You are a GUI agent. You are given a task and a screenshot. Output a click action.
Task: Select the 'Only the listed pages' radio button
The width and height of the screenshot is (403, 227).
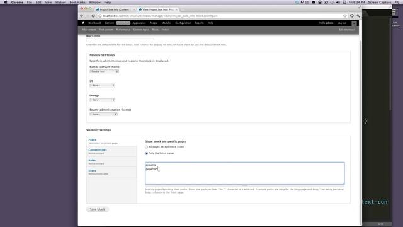click(x=147, y=153)
